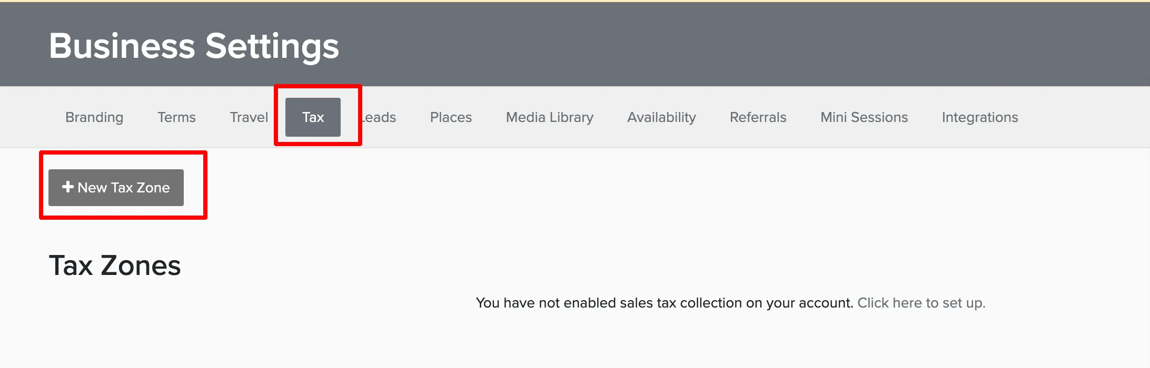Click the plus icon on New Tax Zone

(67, 187)
